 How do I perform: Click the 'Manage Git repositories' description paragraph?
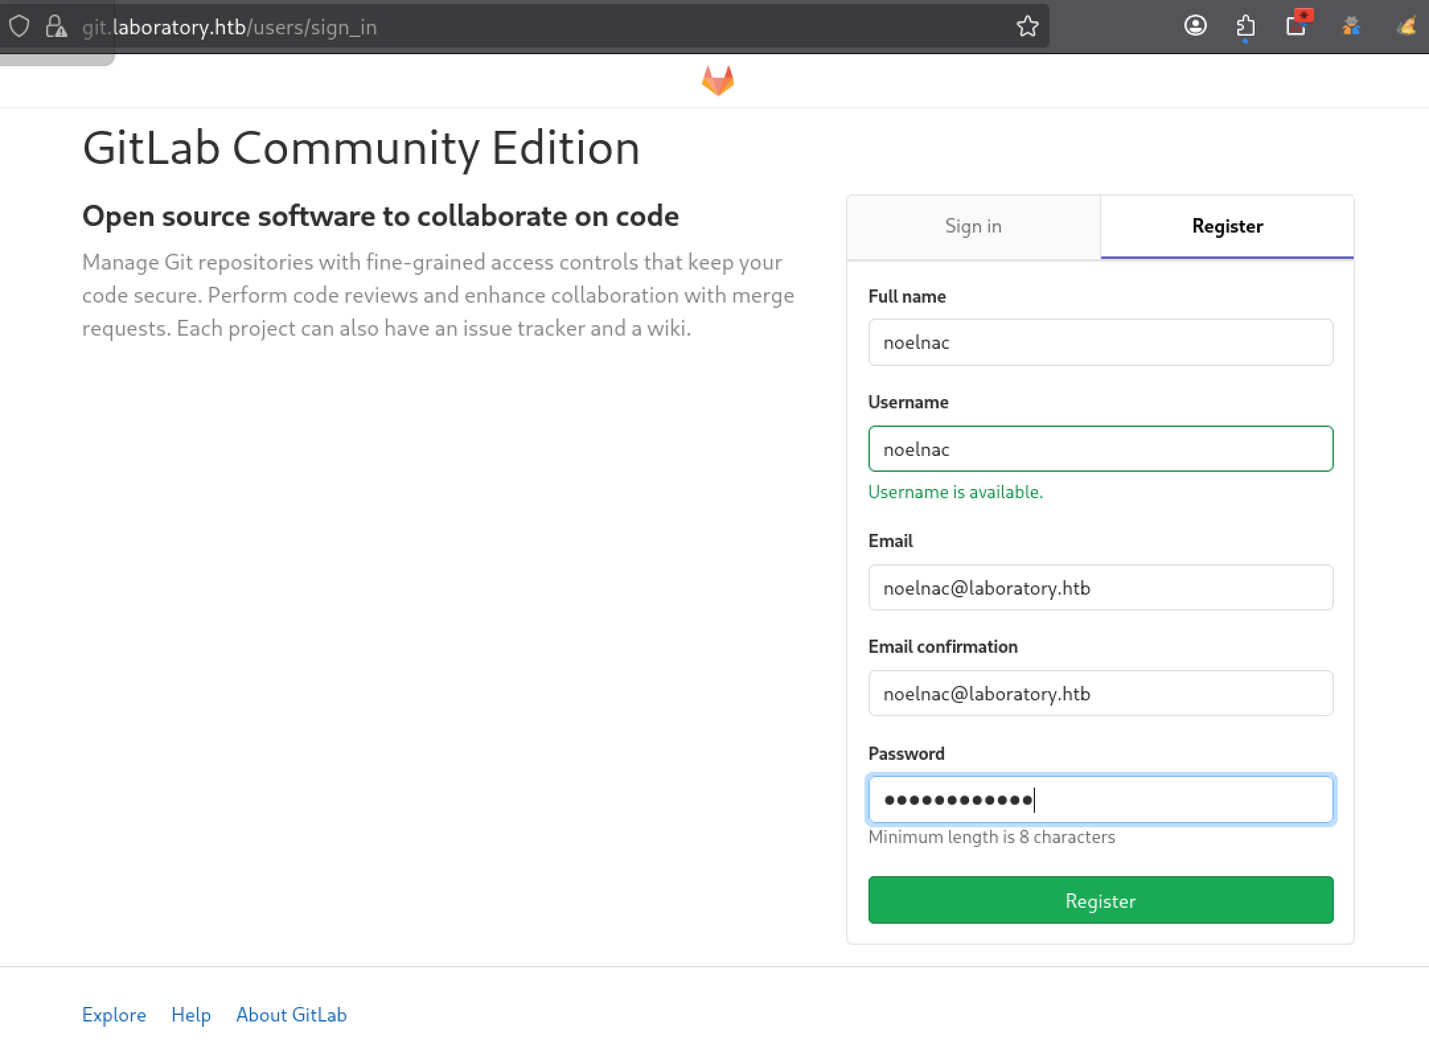point(438,295)
